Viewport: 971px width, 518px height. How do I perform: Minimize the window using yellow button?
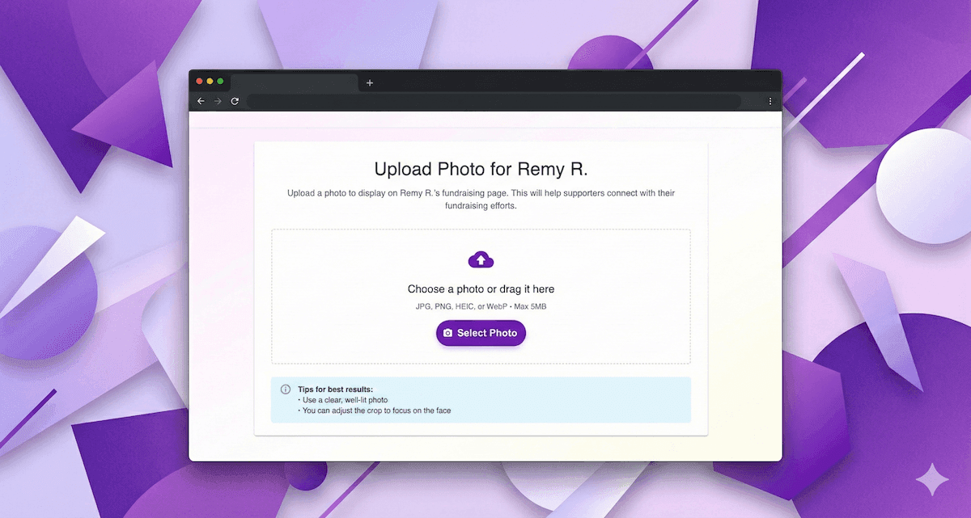210,82
